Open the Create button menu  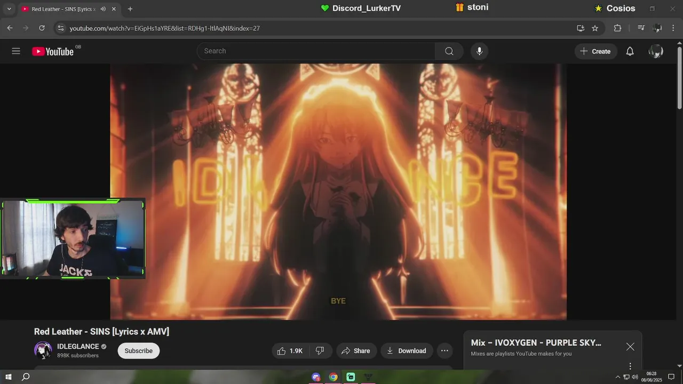pos(595,51)
